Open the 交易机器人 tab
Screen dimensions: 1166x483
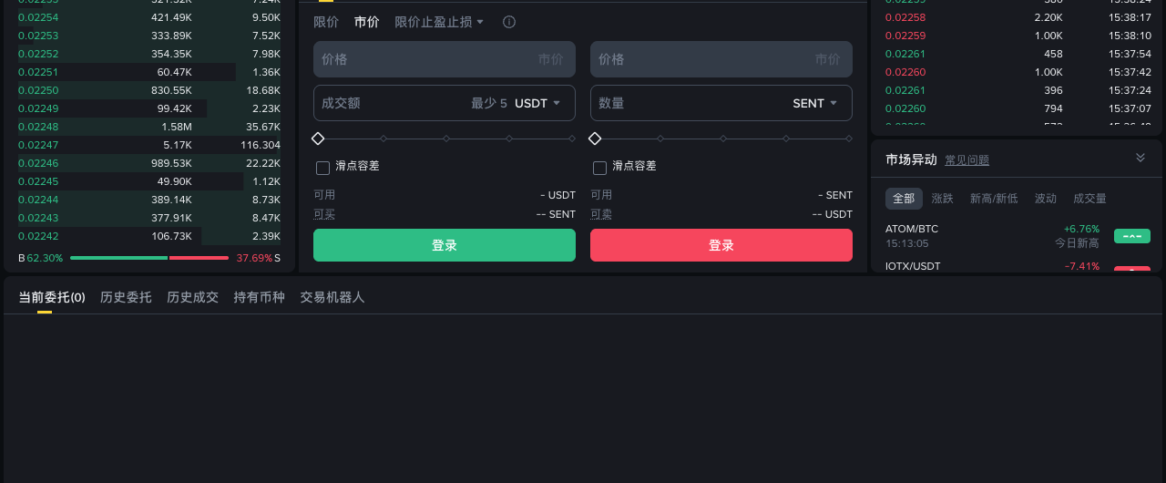click(x=332, y=297)
